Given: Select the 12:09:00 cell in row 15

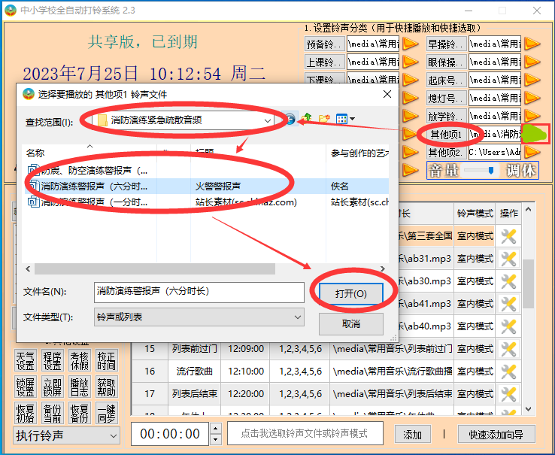Looking at the screenshot, I should [x=246, y=349].
